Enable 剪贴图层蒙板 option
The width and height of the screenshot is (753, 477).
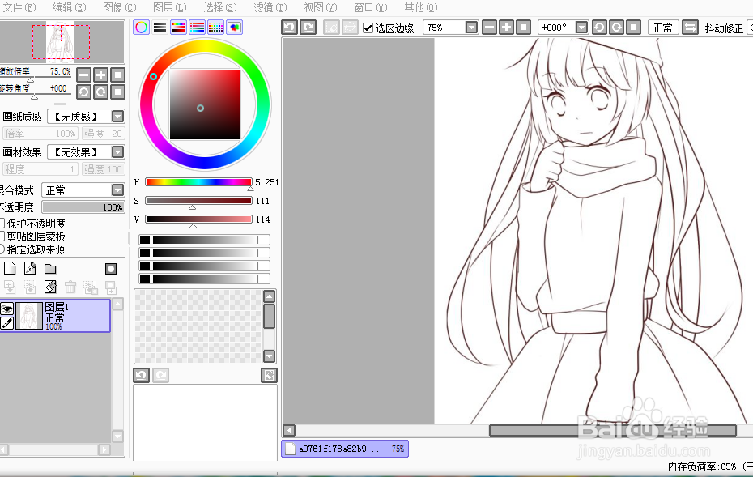[x=2, y=236]
